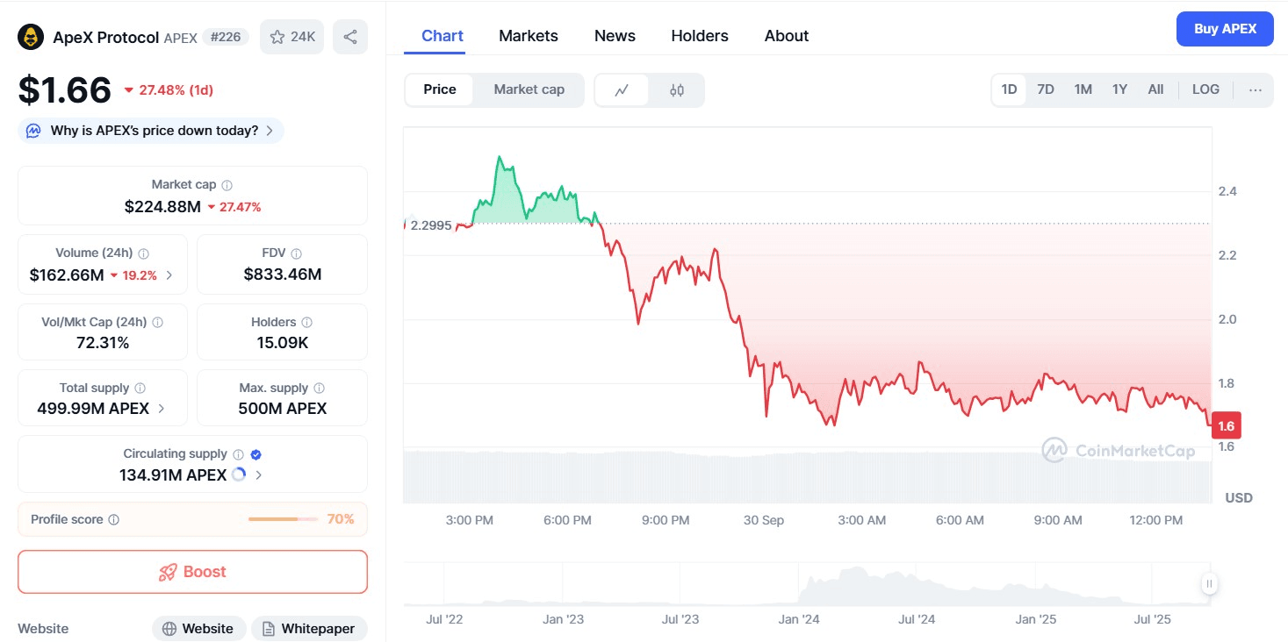Switch to candlestick chart view icon
Viewport: 1288px width, 642px height.
(x=676, y=89)
